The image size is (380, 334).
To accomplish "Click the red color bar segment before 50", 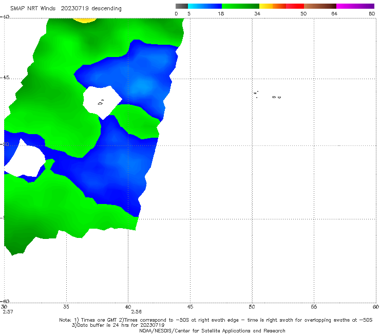I will pos(295,6).
